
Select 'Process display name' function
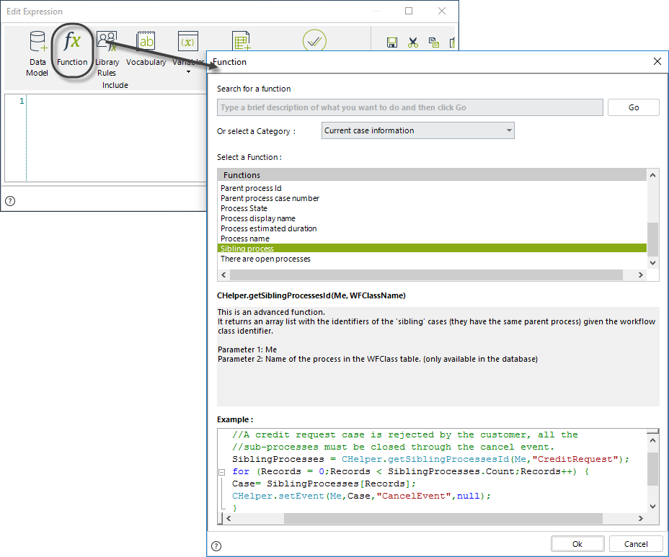(x=432, y=218)
